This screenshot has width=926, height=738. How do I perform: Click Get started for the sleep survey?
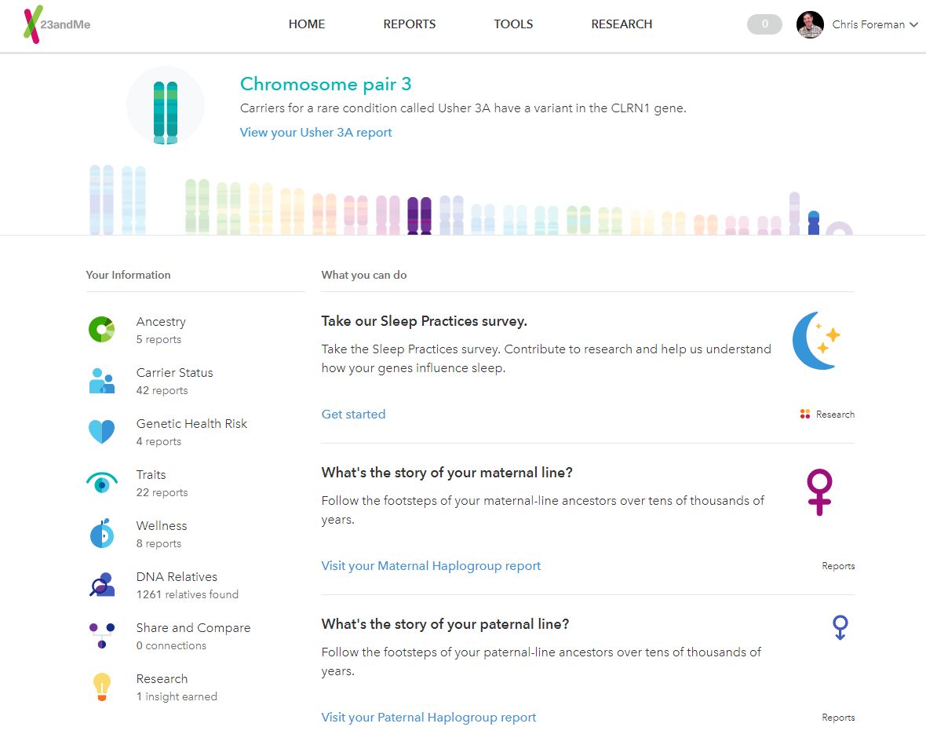(x=353, y=415)
